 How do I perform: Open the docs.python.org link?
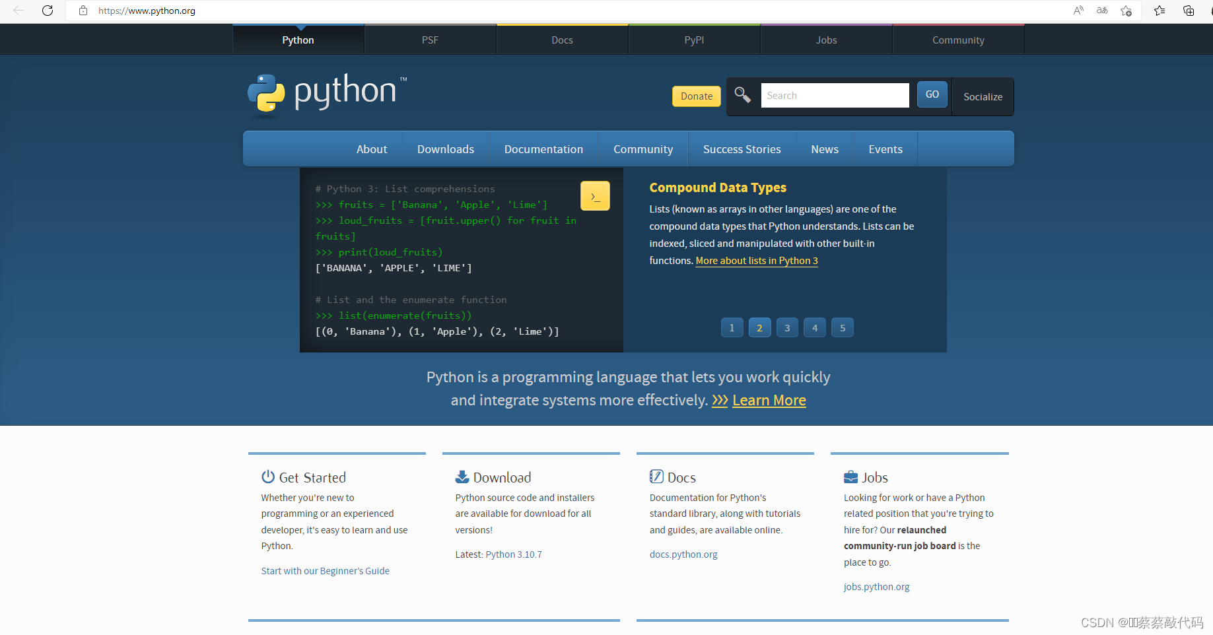(x=683, y=554)
